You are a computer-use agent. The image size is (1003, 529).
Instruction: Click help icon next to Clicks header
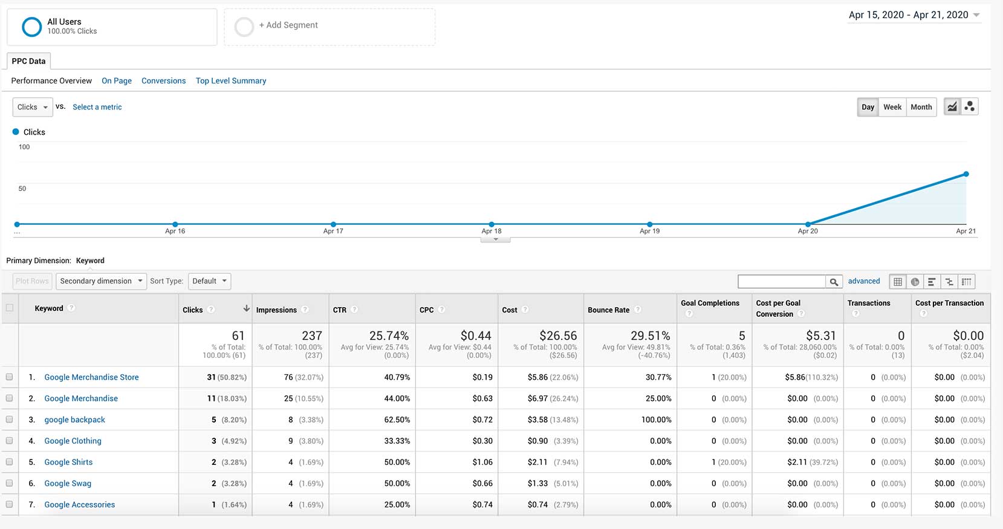pyautogui.click(x=211, y=310)
